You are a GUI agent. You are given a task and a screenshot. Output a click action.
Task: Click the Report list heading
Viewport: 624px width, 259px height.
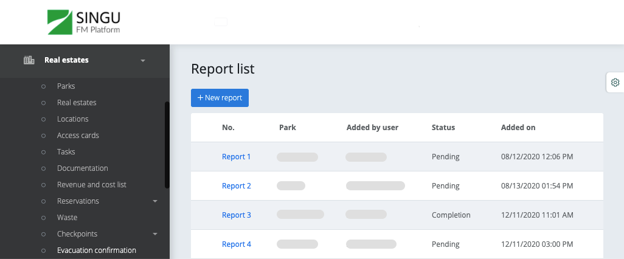(x=223, y=69)
